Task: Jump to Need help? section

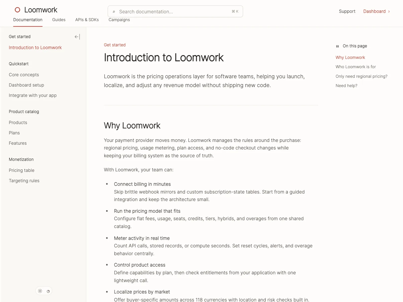Action: click(x=346, y=86)
